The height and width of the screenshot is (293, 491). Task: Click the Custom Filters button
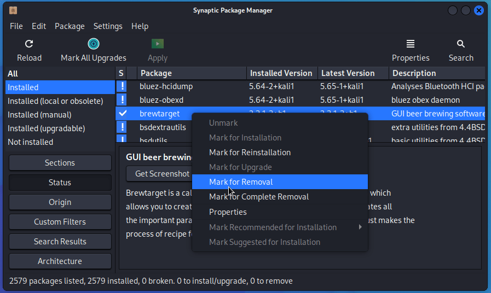[60, 222]
